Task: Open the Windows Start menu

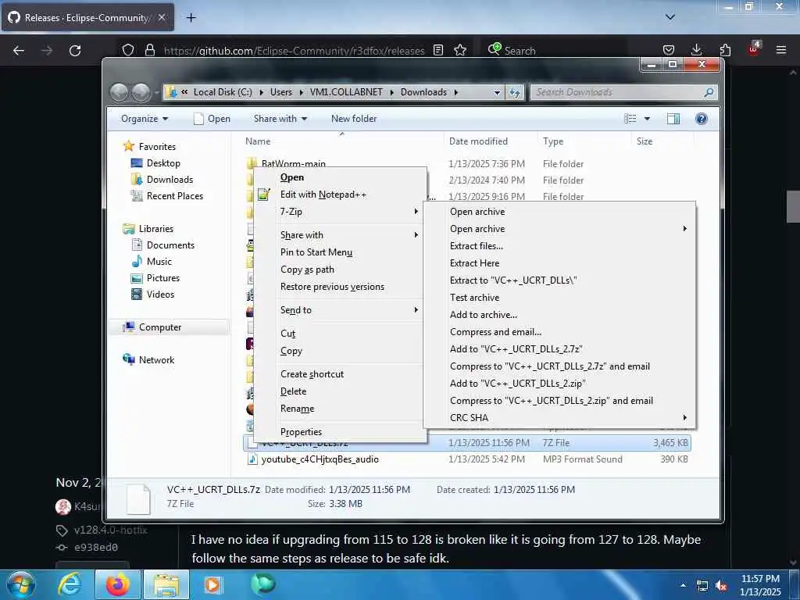Action: coord(21,584)
